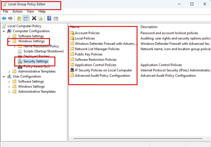Image resolution: width=211 pixels, height=147 pixels.
Task: Click the Advanced Audit Policy Configuration folder icon
Action: 72,75
